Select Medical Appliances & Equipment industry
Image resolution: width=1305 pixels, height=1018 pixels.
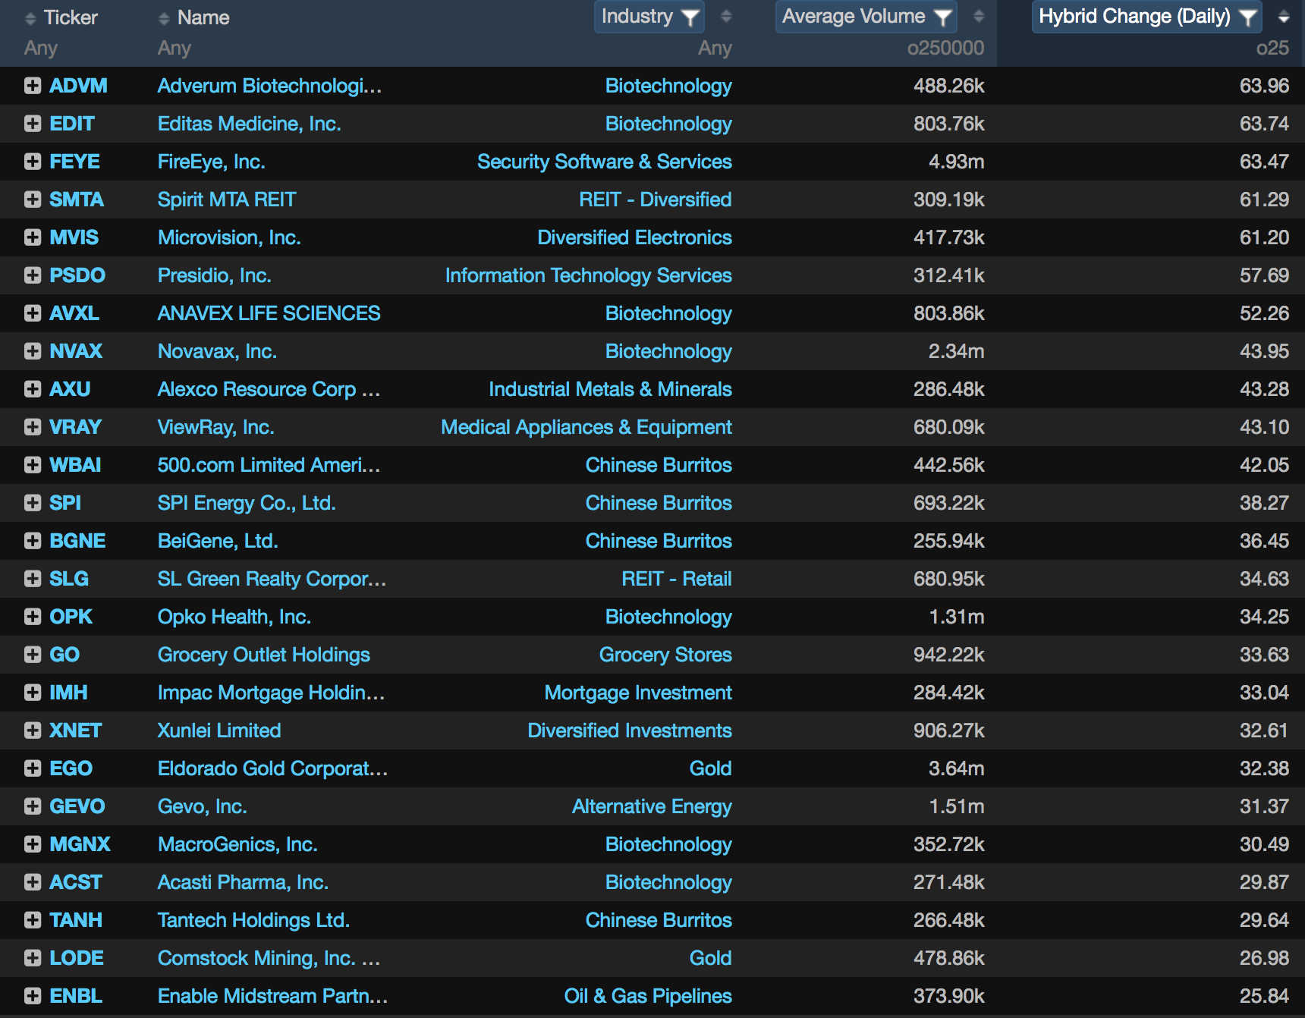click(x=586, y=427)
